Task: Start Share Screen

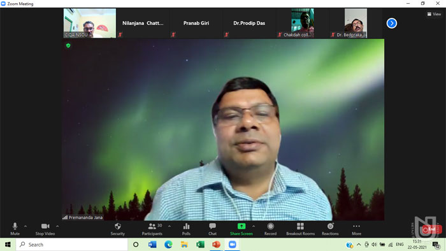Action: tap(241, 229)
